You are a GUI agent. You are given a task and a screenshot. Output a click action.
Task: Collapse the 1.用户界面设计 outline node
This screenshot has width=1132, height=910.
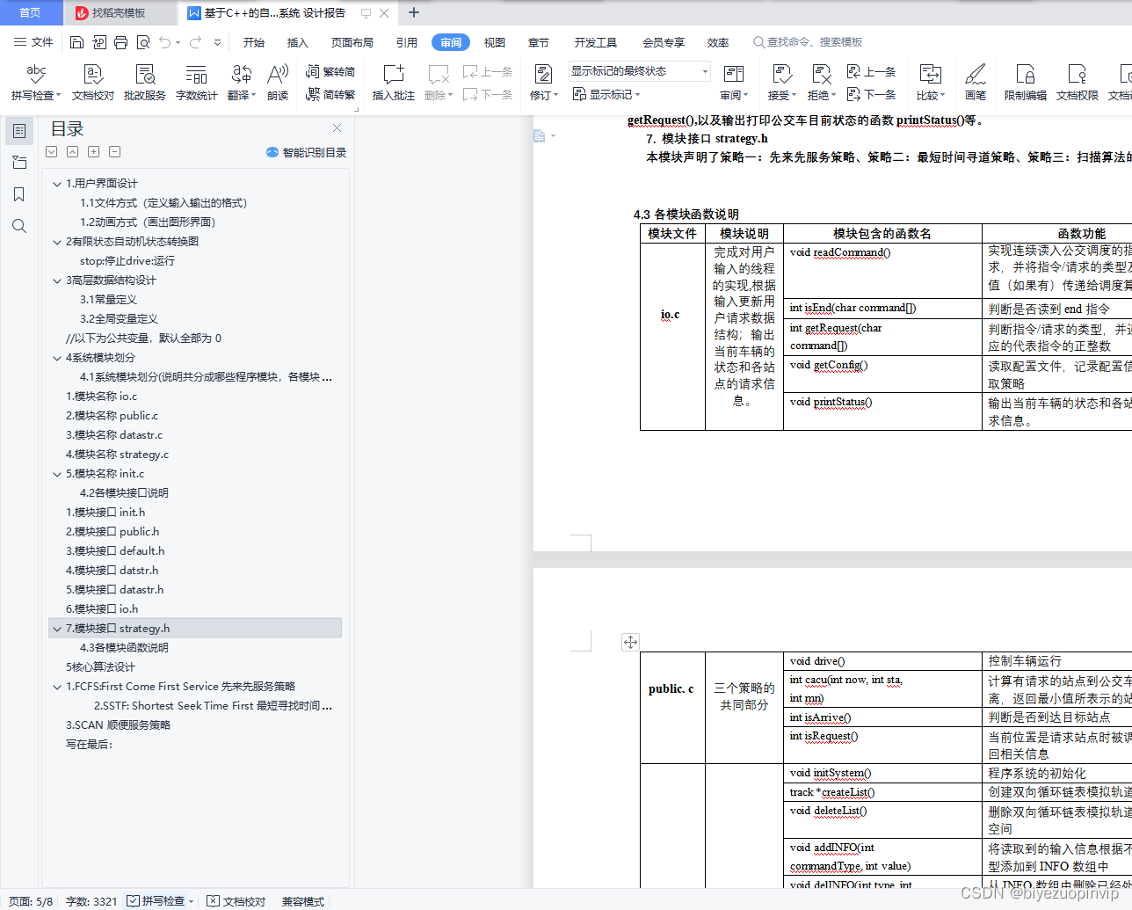pos(57,184)
